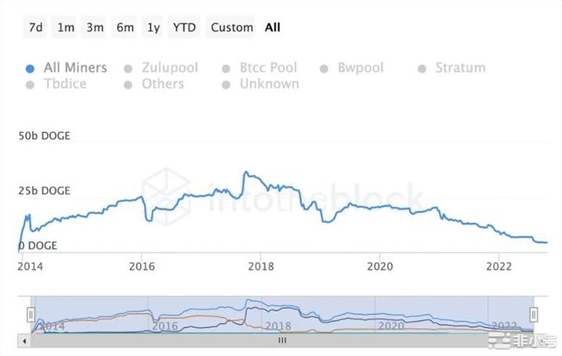Click the left navigator range handle
Screen dimensions: 562x356
[x=31, y=315]
